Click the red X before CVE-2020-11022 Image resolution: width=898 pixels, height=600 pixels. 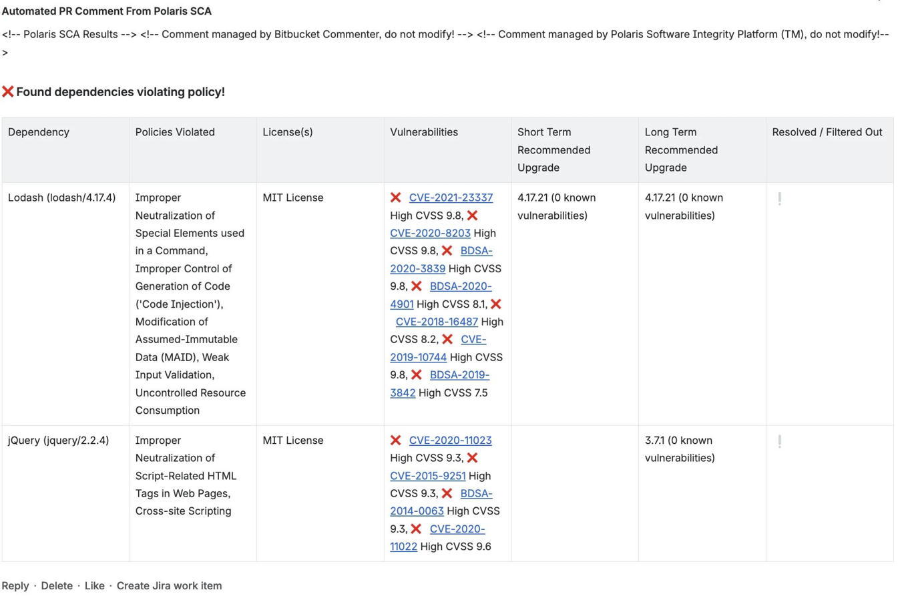coord(417,529)
